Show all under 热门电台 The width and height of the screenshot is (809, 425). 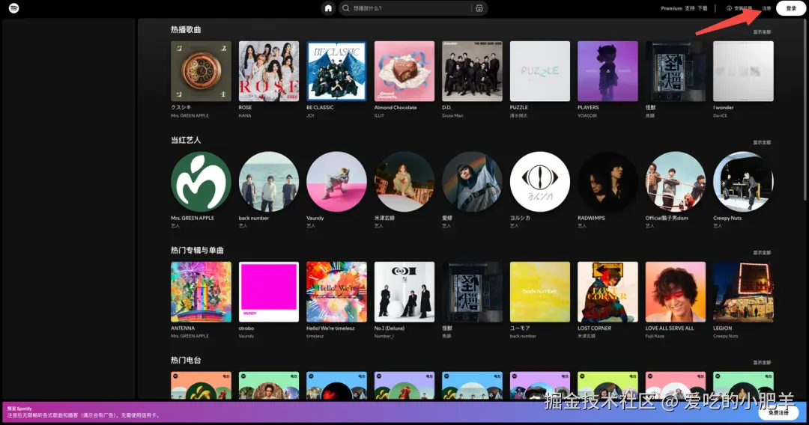(762, 363)
